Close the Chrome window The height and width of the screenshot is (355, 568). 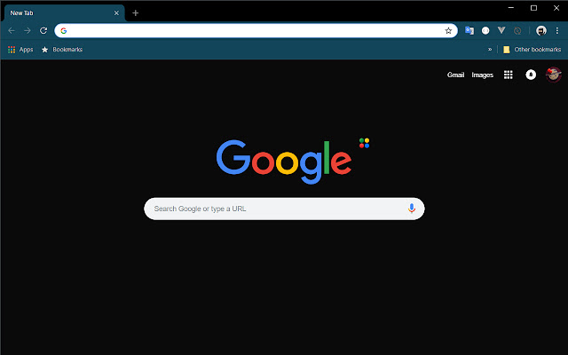click(x=556, y=8)
